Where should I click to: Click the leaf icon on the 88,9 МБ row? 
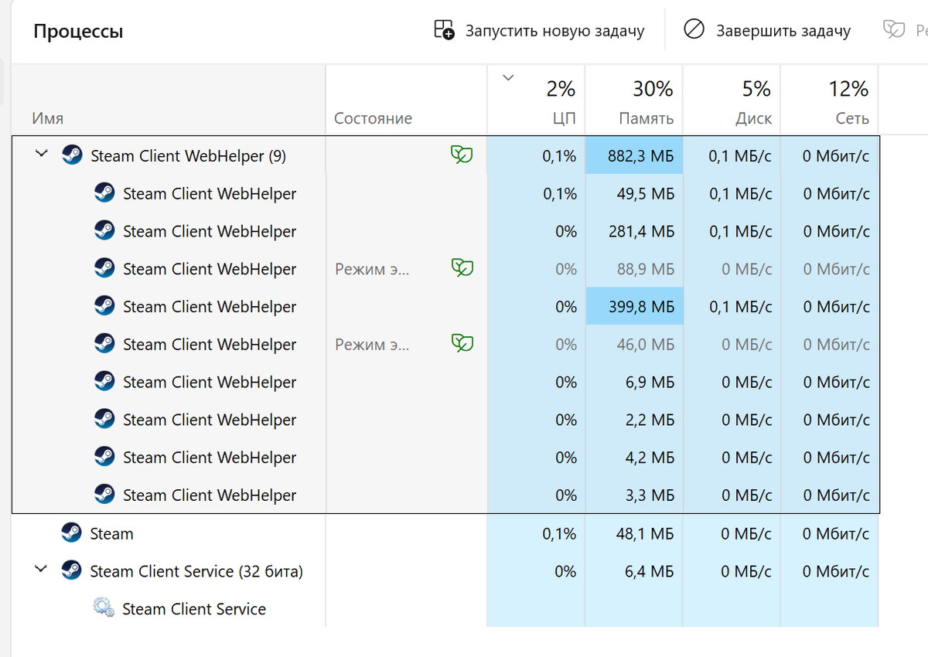click(x=462, y=268)
